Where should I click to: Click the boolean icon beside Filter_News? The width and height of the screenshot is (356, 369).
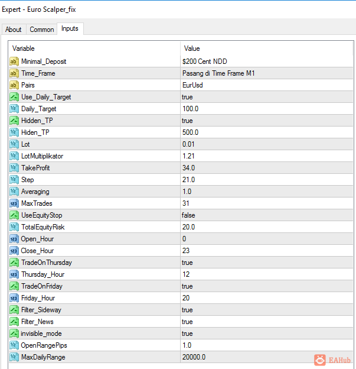click(x=14, y=322)
